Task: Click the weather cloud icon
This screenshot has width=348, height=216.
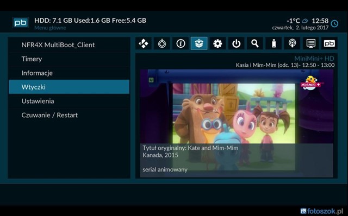Action: pyautogui.click(x=305, y=21)
